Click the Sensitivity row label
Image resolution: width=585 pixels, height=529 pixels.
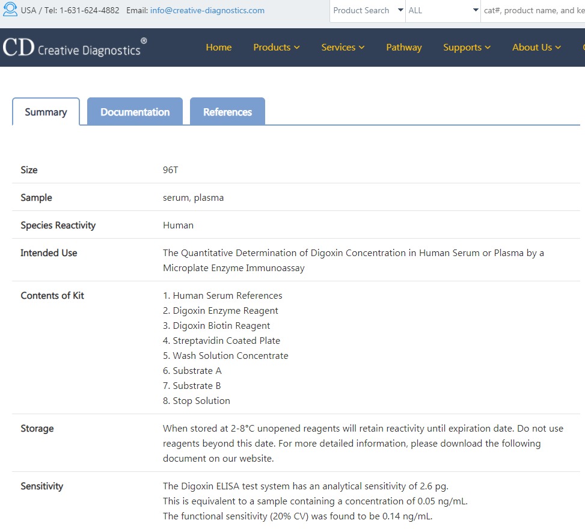point(41,486)
